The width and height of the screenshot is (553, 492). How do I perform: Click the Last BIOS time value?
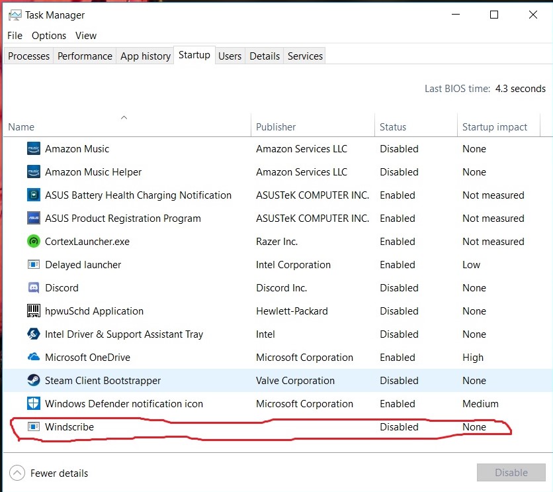[x=520, y=88]
